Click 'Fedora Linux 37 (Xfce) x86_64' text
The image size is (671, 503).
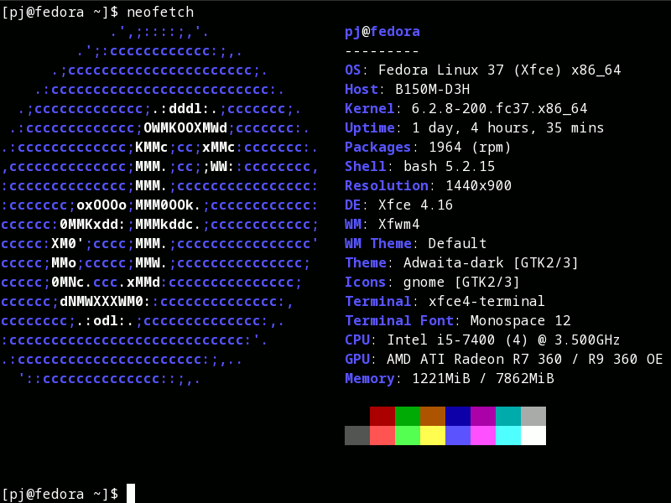[x=500, y=70]
